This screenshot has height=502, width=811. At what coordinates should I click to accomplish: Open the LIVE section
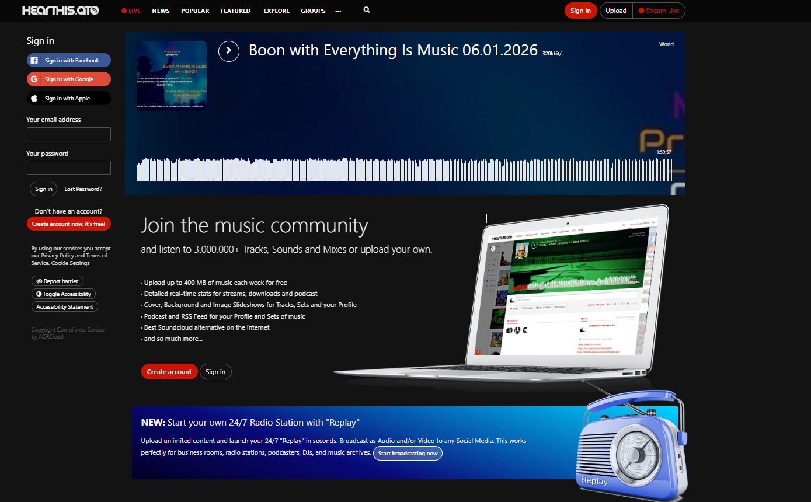pyautogui.click(x=131, y=11)
